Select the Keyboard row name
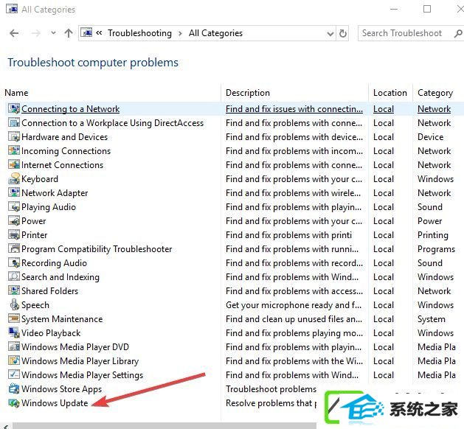The image size is (464, 429). tap(40, 179)
